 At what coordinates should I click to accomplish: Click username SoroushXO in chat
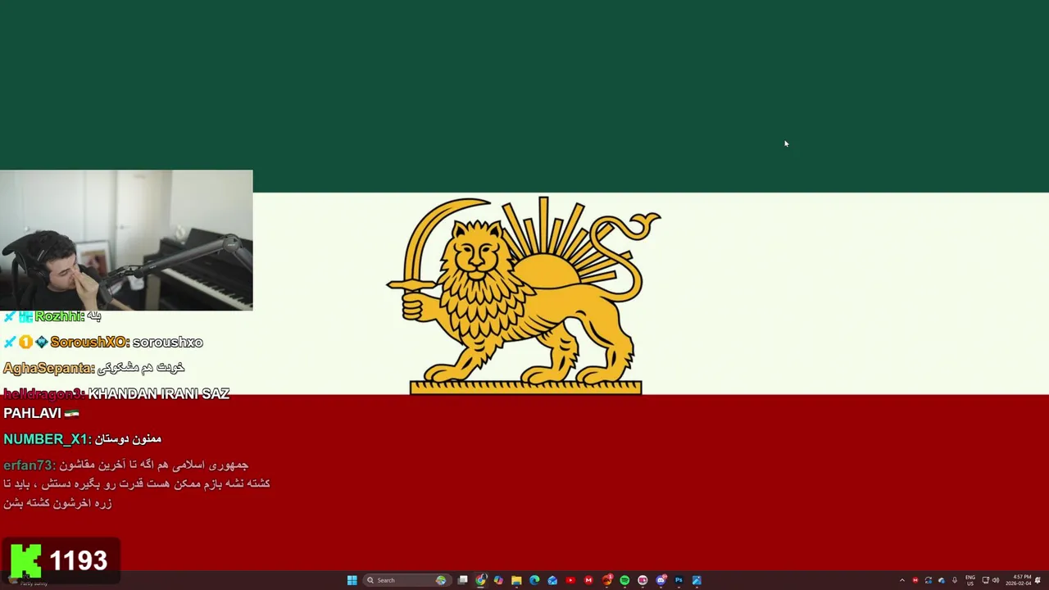pyautogui.click(x=89, y=342)
